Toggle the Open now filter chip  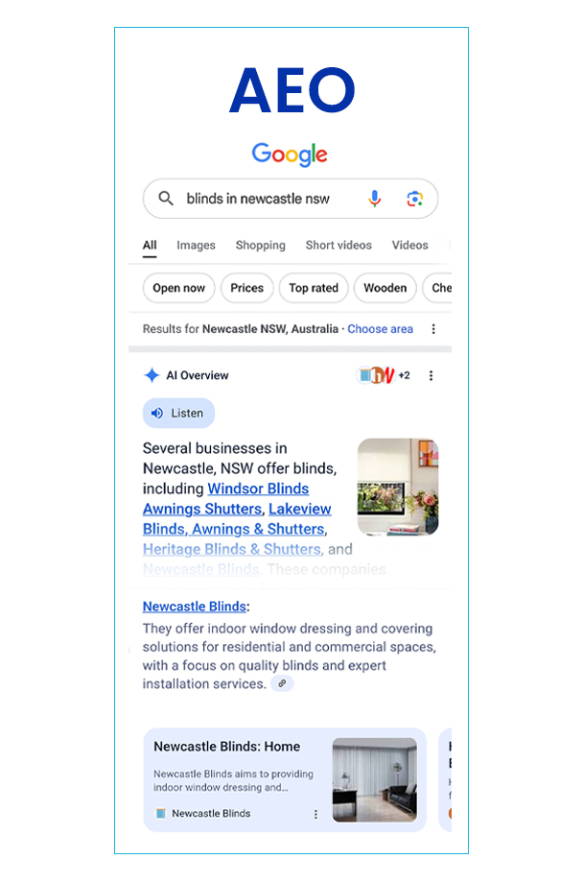pyautogui.click(x=179, y=288)
